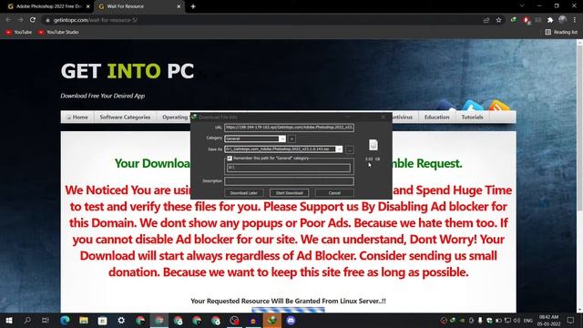Browse for save location with ellipsis button
Screen dimensions: 583x328
350,149
